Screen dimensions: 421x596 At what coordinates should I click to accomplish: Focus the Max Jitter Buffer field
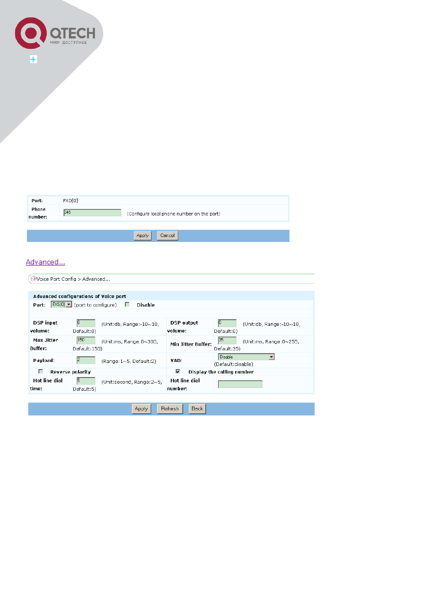click(86, 340)
